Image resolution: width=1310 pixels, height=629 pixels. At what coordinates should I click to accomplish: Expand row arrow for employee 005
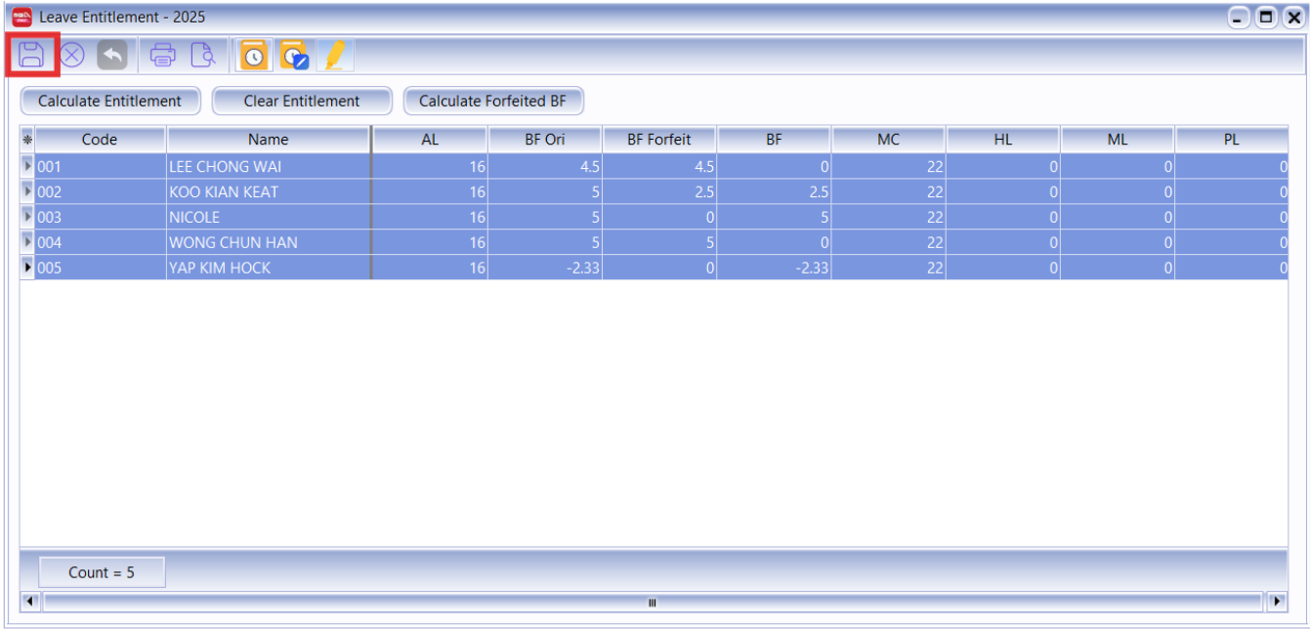click(27, 268)
